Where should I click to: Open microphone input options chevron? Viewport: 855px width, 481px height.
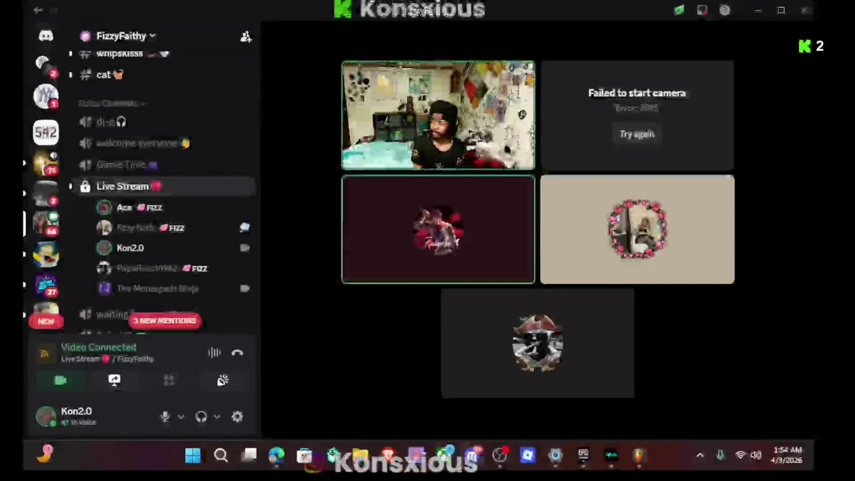tap(181, 417)
